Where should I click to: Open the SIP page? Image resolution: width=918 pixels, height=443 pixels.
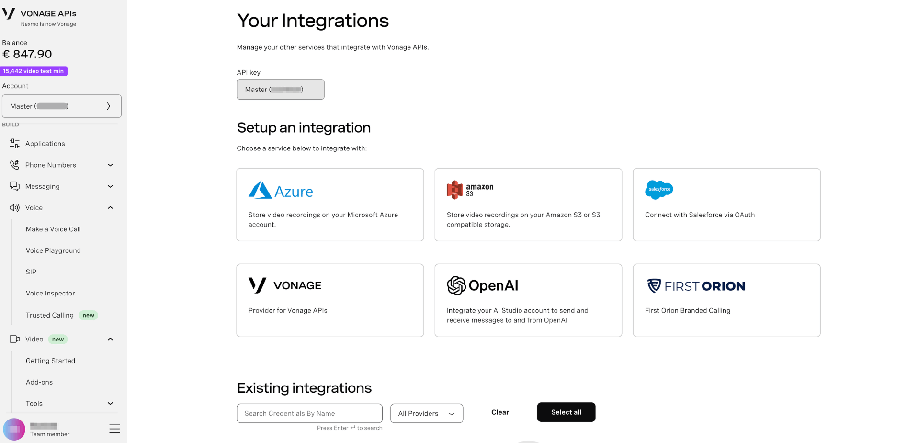pos(31,272)
